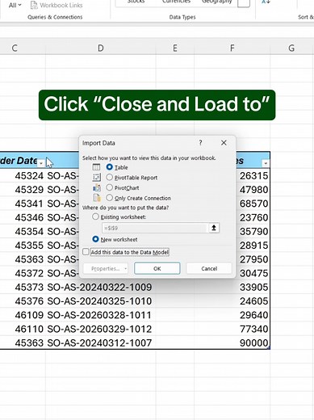The width and height of the screenshot is (314, 420).
Task: Select the Table radio option
Action: click(109, 167)
